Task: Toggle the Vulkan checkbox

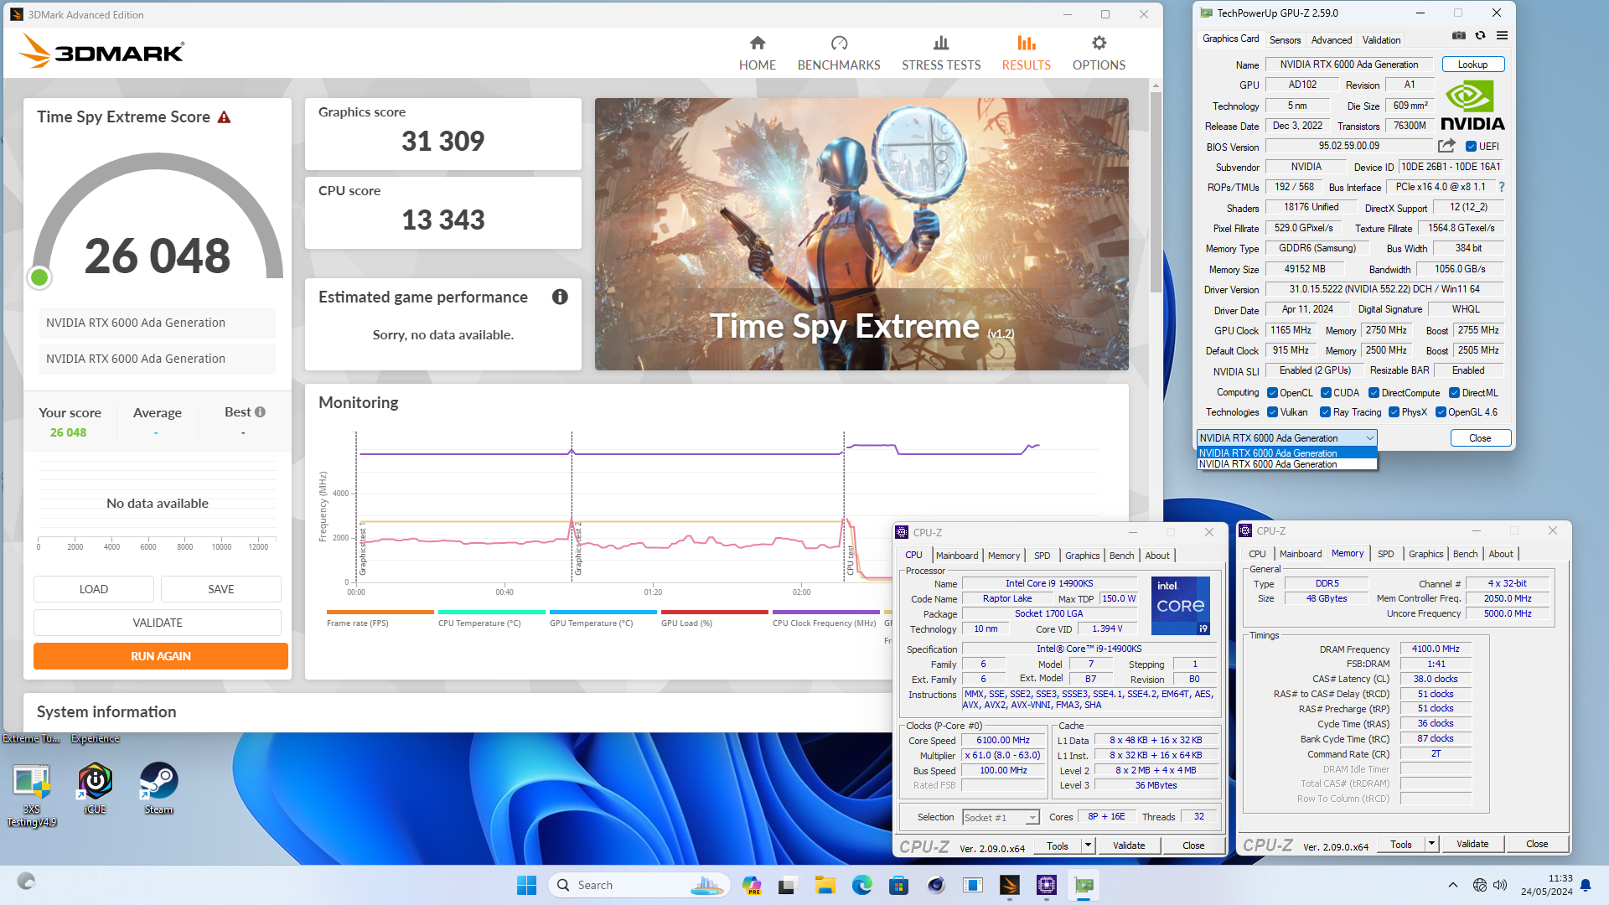Action: coord(1272,412)
